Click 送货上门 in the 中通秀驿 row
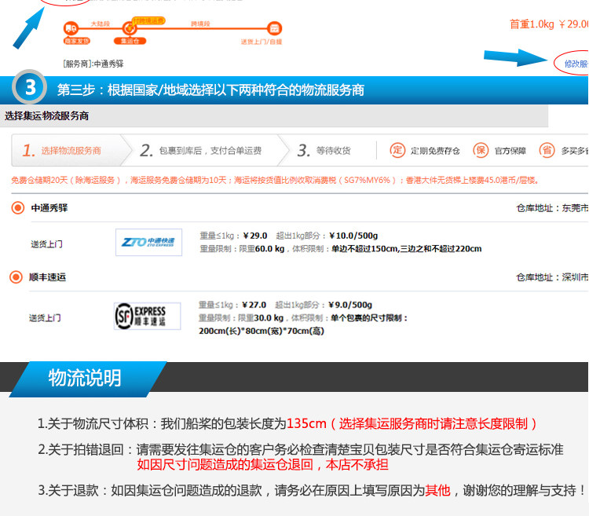Viewport: 589px width, 516px height. (x=46, y=244)
